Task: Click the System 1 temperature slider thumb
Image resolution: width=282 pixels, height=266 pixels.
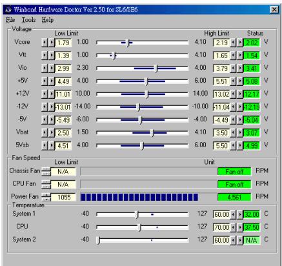Action: click(x=137, y=214)
